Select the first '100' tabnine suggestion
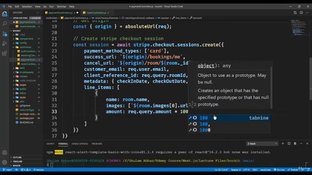The height and width of the screenshot is (175, 312). [229, 118]
